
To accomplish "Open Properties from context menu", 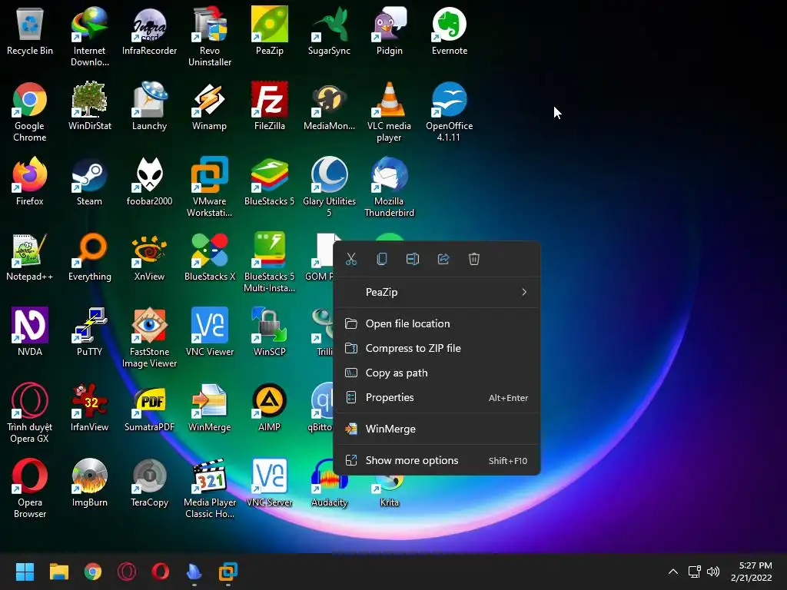I will (x=437, y=397).
